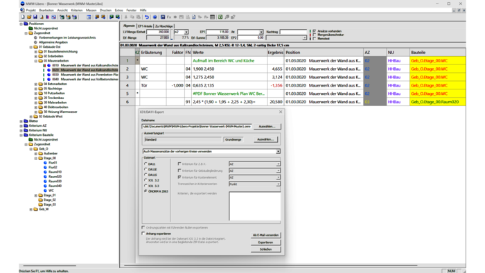
Task: Select 'Vorbemerkungen im Leistungsverzeichnis' tree entry
Action: click(x=67, y=37)
